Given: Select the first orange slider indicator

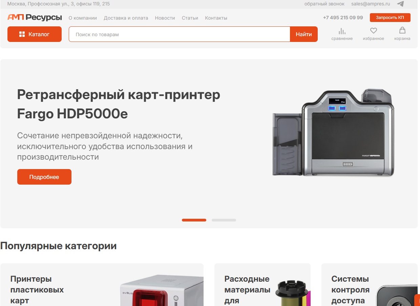Looking at the screenshot, I should click(x=194, y=220).
